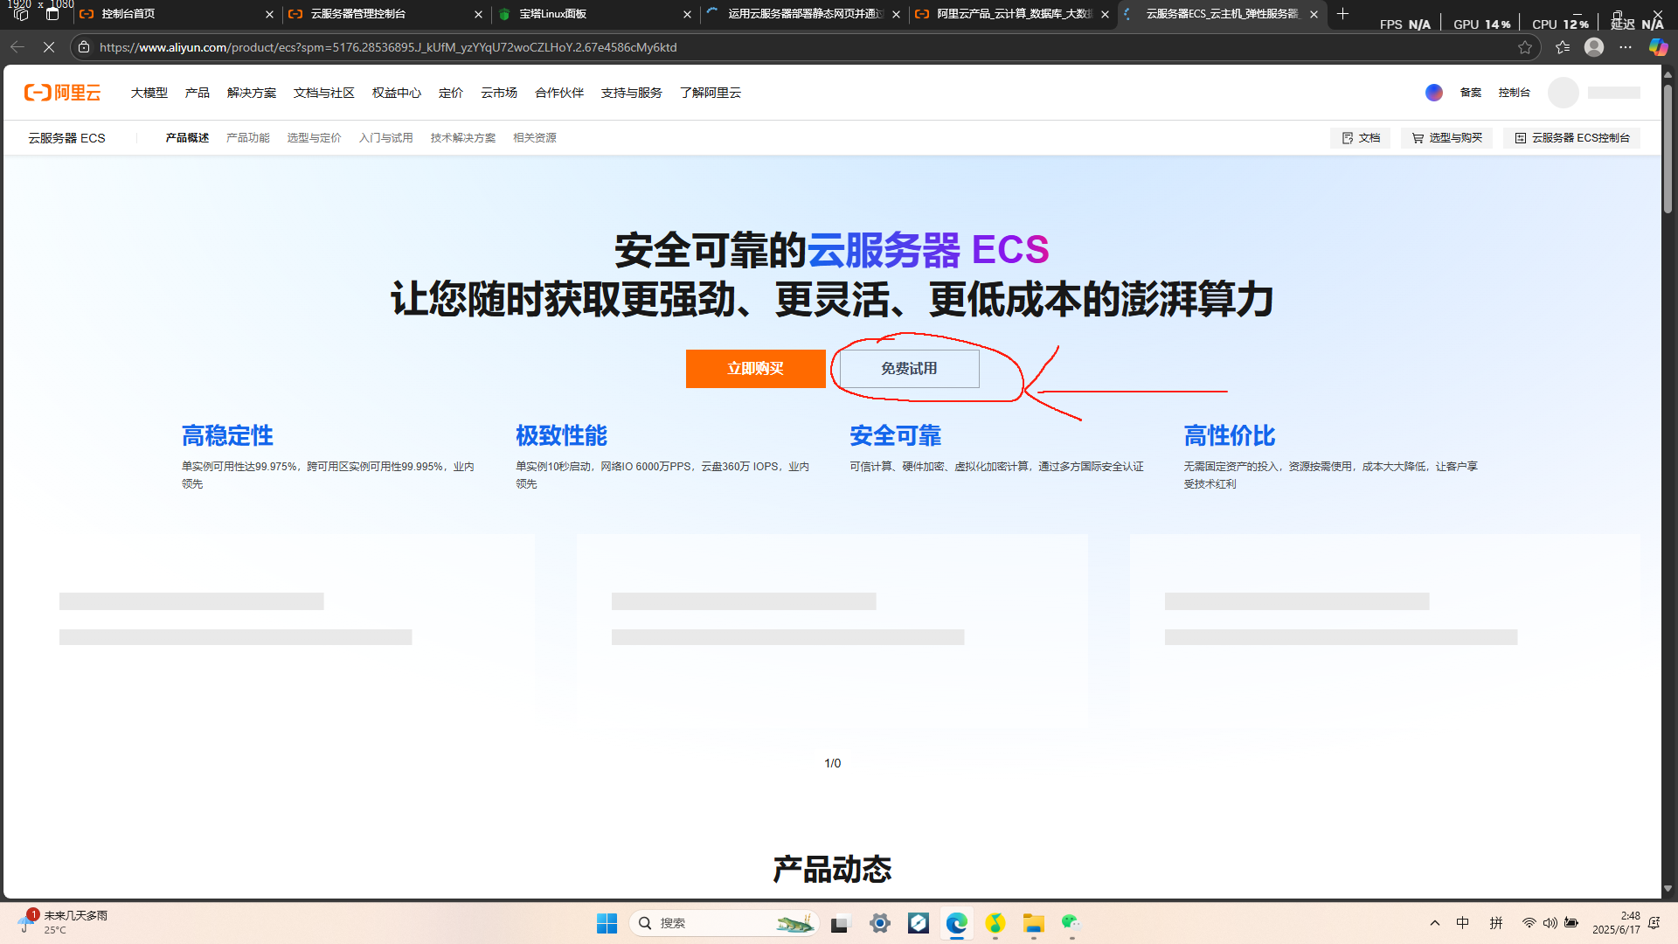The width and height of the screenshot is (1678, 944).
Task: Close the 控制台首页 browser tab
Action: click(269, 14)
